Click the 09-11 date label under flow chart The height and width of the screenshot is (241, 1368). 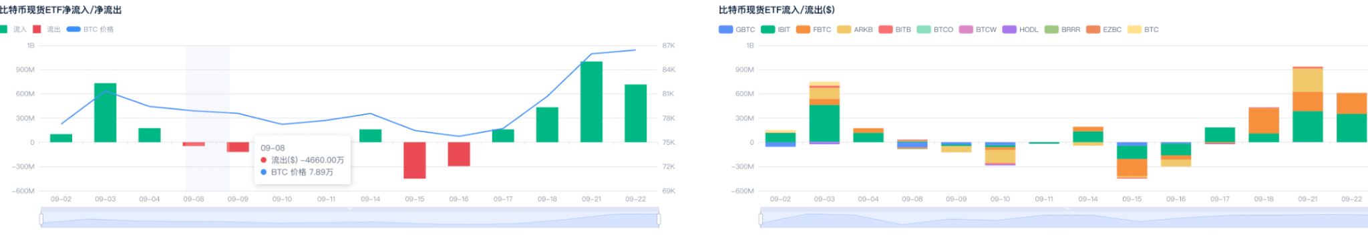point(1043,199)
